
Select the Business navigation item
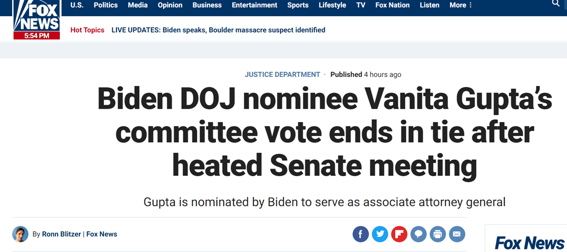(x=207, y=5)
